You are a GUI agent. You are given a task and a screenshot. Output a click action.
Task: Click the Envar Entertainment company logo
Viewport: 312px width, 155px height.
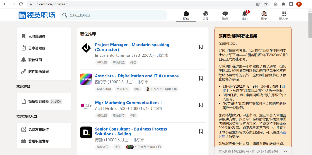(x=86, y=48)
